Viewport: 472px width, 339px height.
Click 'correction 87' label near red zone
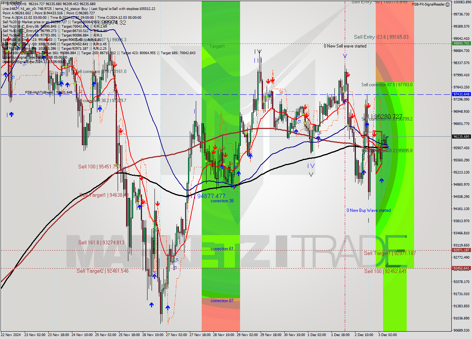pos(222,301)
